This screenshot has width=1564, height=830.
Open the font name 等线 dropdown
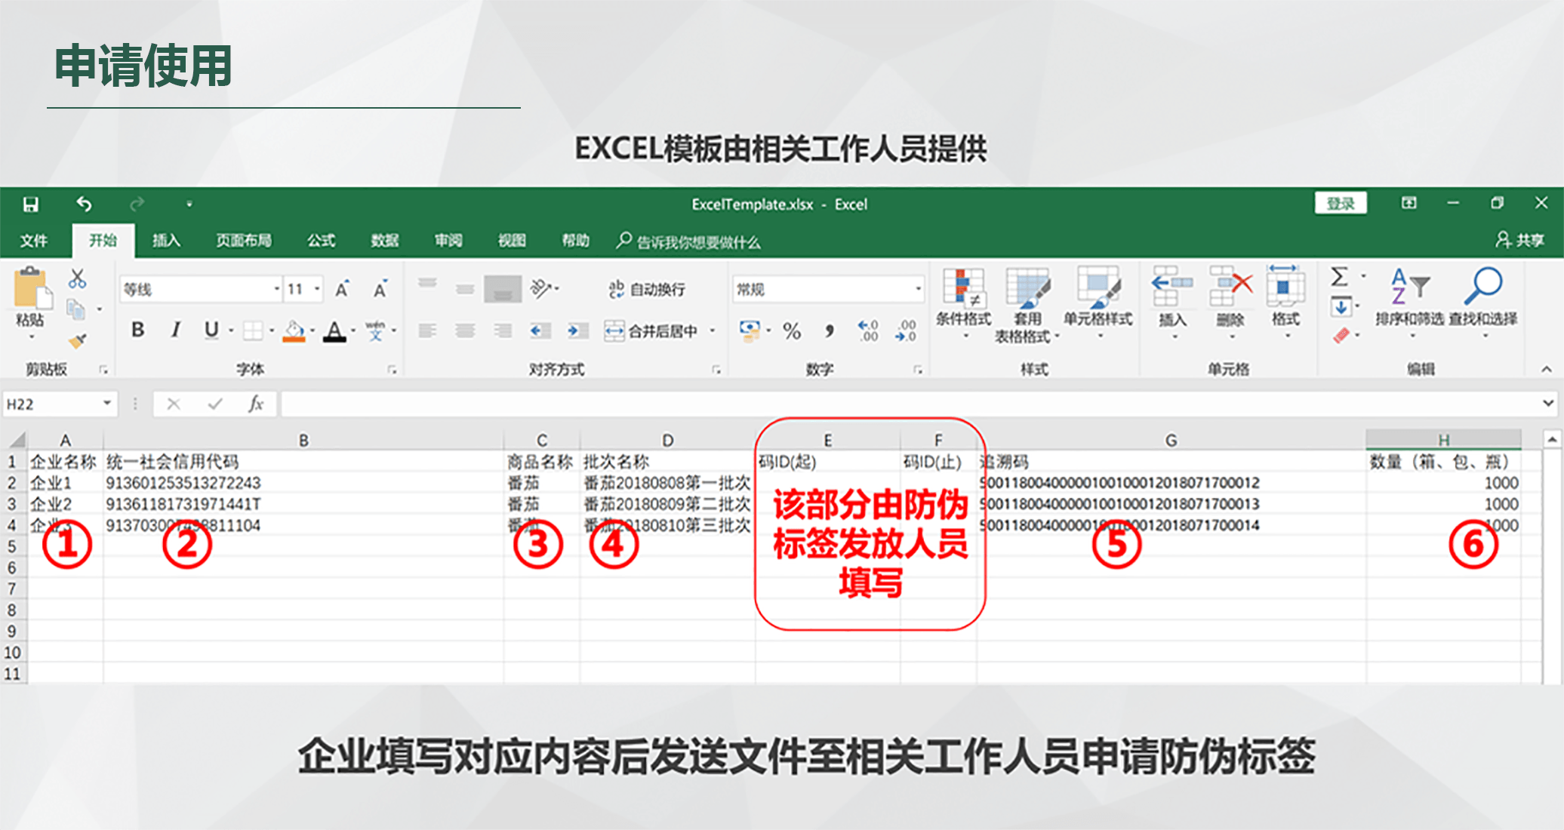point(277,290)
